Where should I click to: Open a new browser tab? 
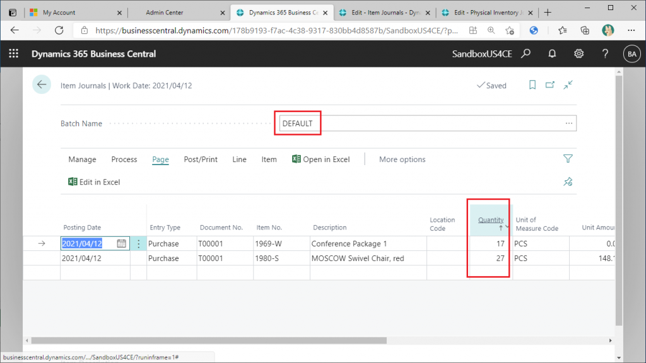tap(548, 13)
